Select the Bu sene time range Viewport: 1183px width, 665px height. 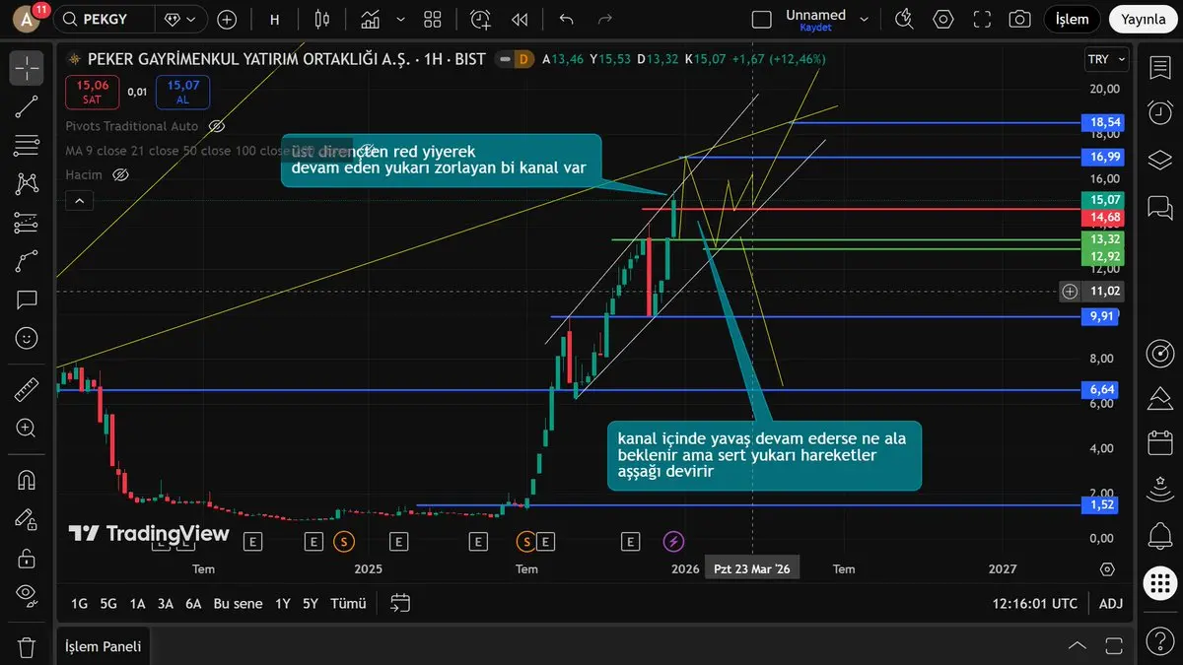pos(238,603)
